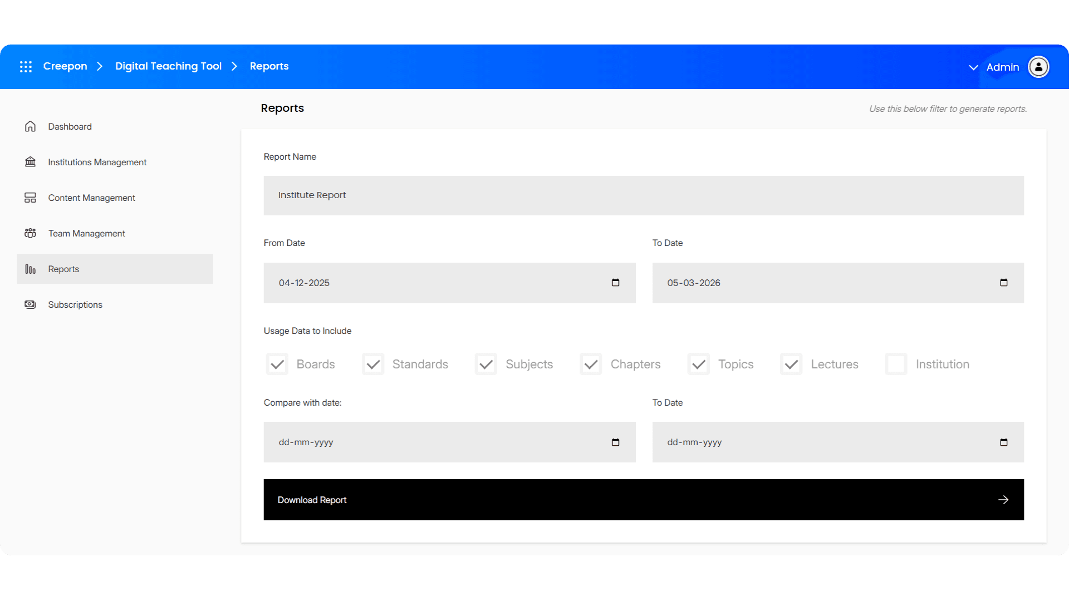Open the Dashboard sidebar icon
Screen dimensions: 1069x601
(x=30, y=126)
